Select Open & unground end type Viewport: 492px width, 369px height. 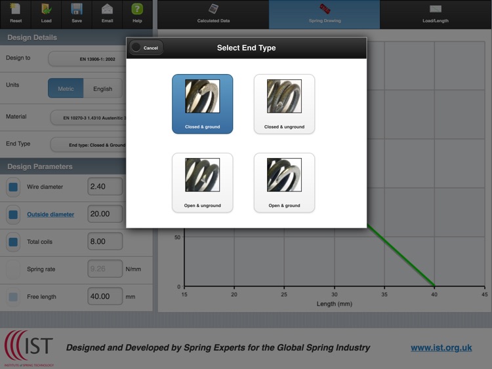coord(203,182)
